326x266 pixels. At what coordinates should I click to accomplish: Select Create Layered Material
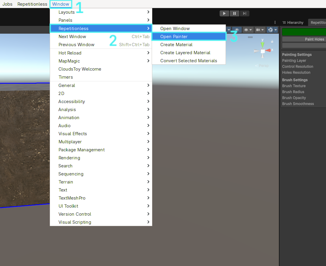click(x=189, y=53)
